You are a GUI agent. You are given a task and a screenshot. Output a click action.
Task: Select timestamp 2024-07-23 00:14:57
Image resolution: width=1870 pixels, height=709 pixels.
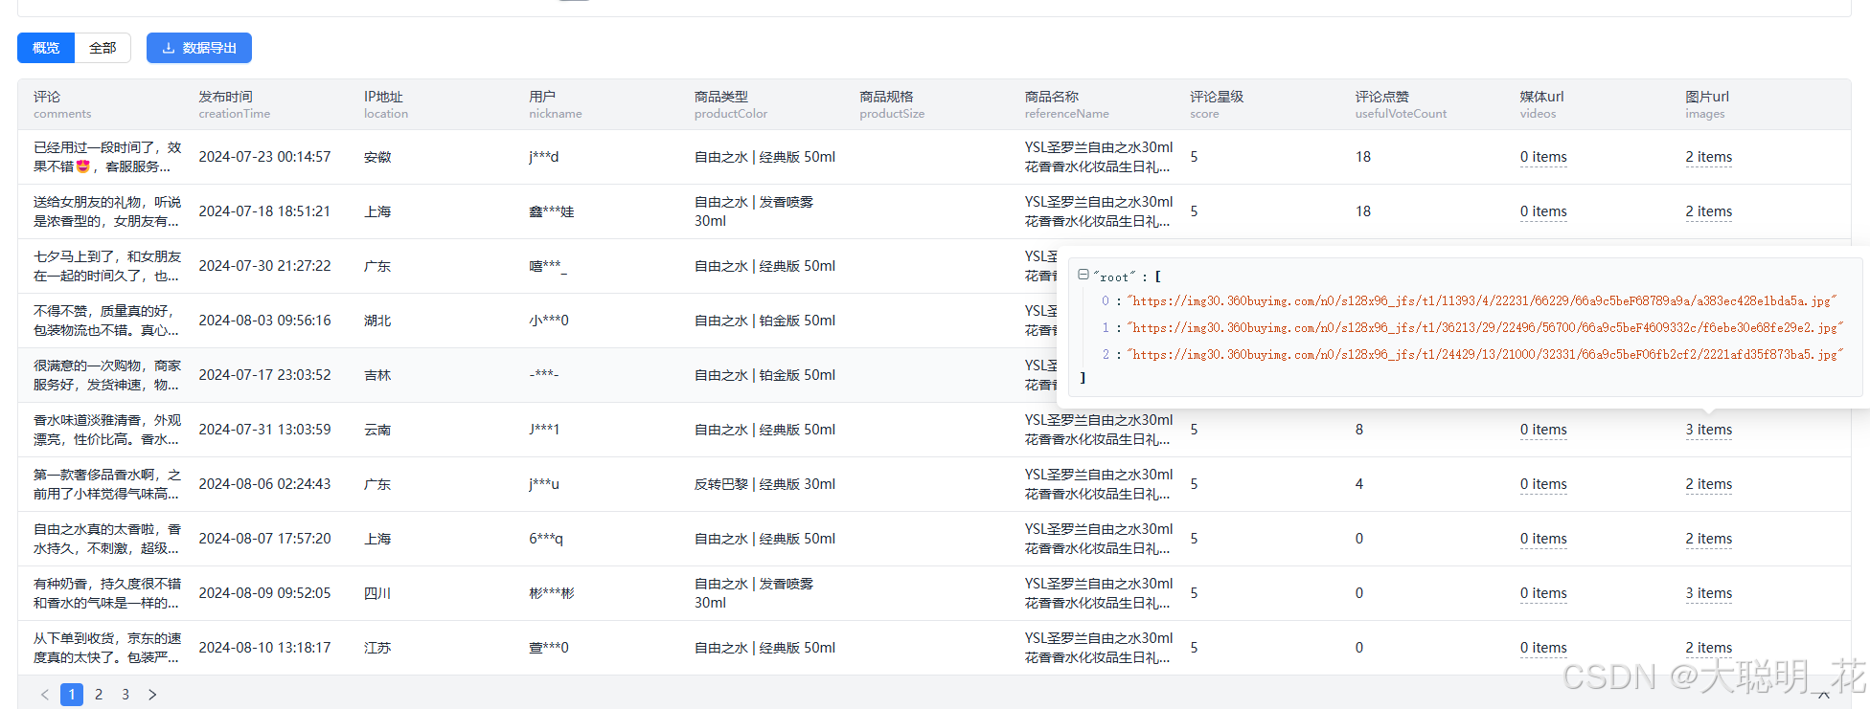264,157
